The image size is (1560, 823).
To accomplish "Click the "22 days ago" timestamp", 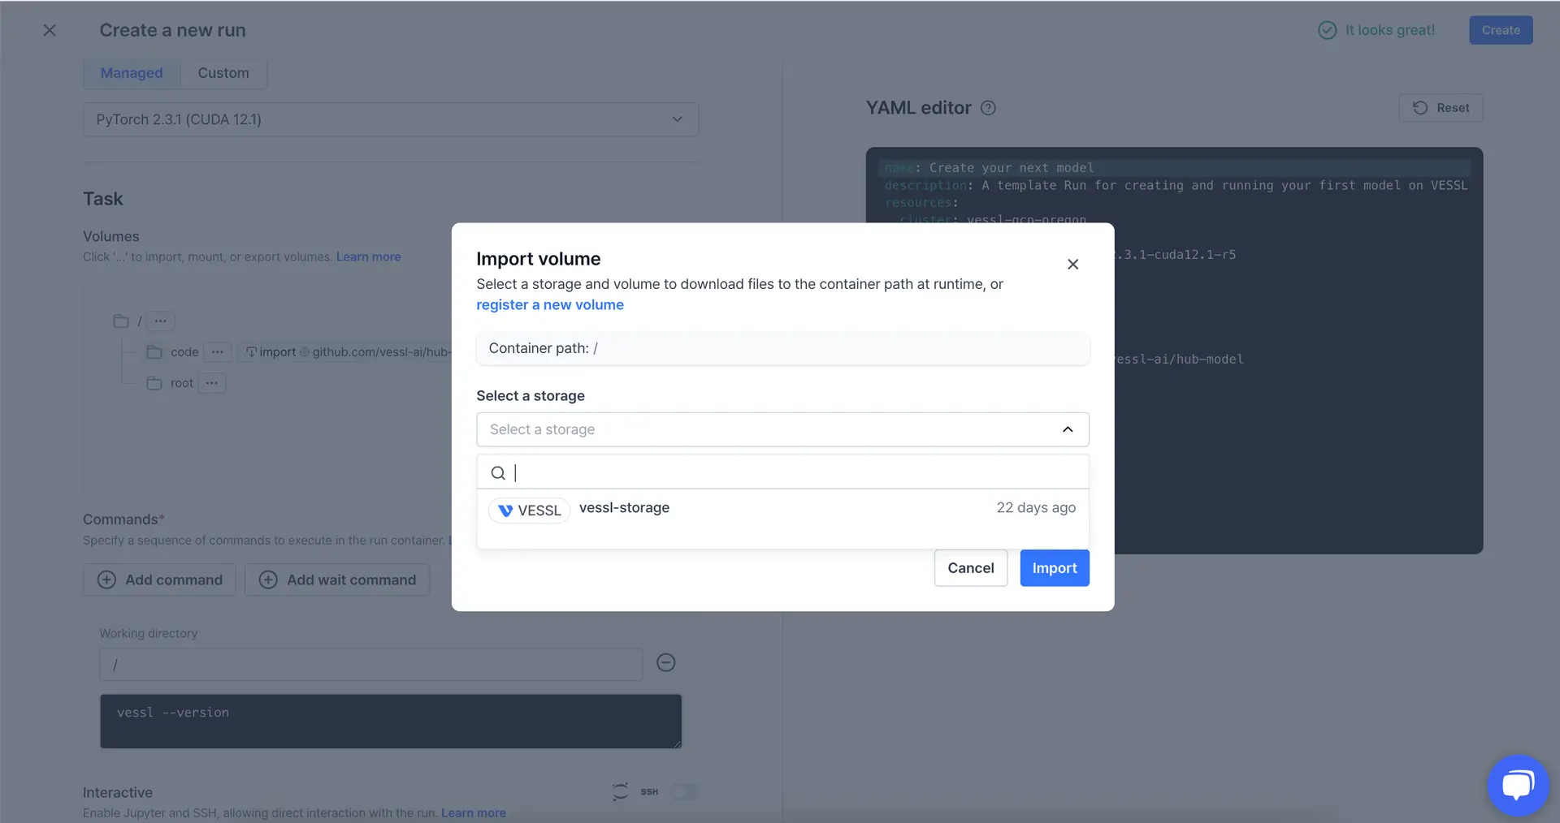I will (x=1036, y=508).
